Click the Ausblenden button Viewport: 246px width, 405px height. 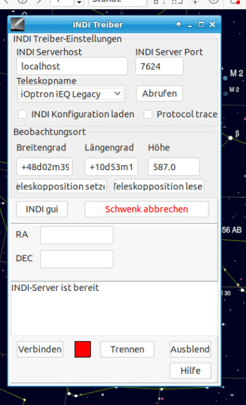(190, 350)
